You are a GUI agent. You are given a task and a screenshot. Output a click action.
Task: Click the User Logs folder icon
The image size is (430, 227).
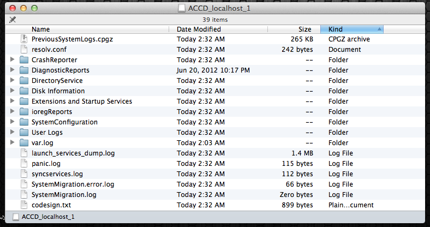point(23,133)
